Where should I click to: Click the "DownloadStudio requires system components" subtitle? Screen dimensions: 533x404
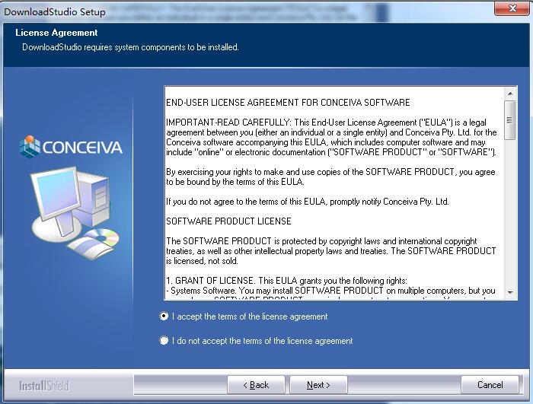click(x=130, y=47)
